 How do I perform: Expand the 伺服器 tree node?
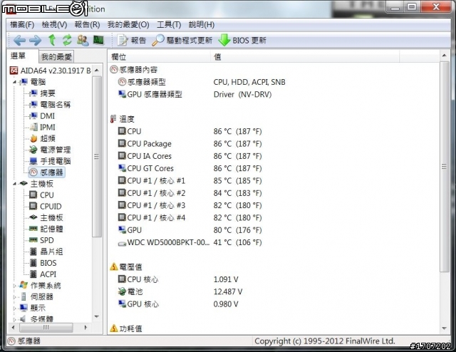(x=14, y=297)
